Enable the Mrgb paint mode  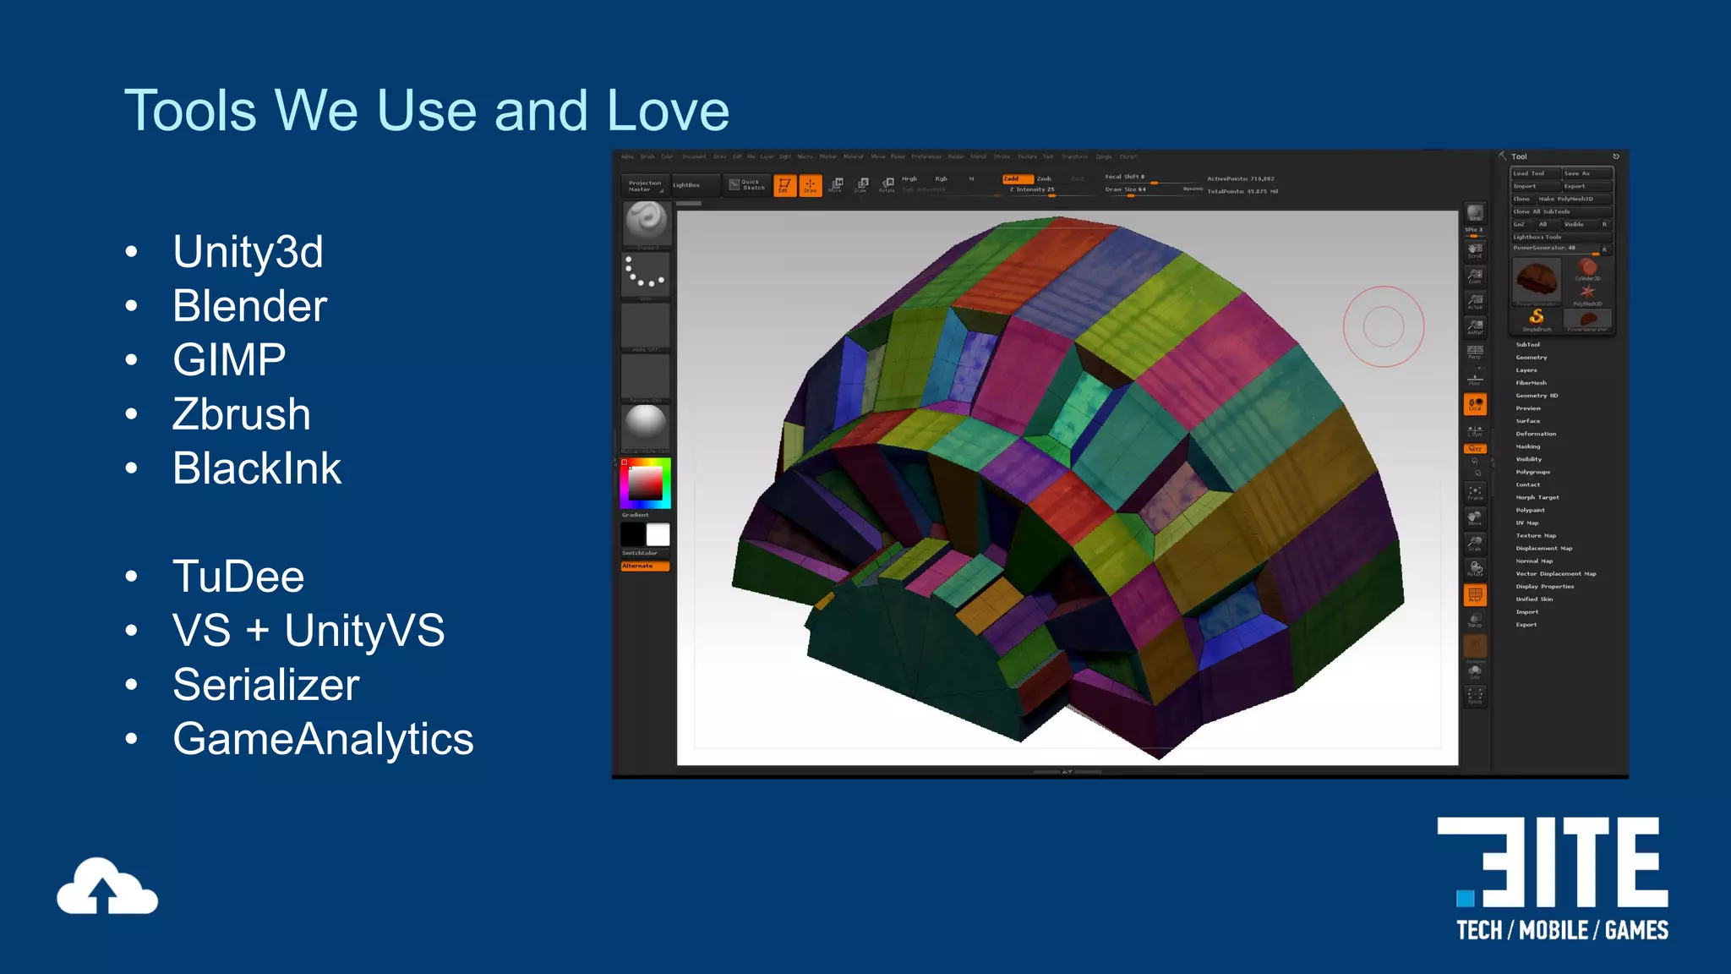pos(909,178)
